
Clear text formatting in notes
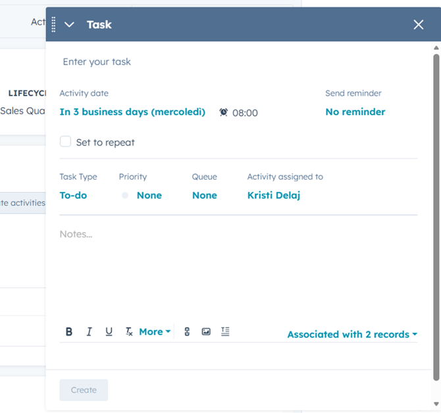click(129, 332)
